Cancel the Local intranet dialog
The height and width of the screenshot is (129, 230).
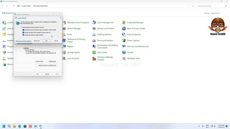tap(56, 40)
